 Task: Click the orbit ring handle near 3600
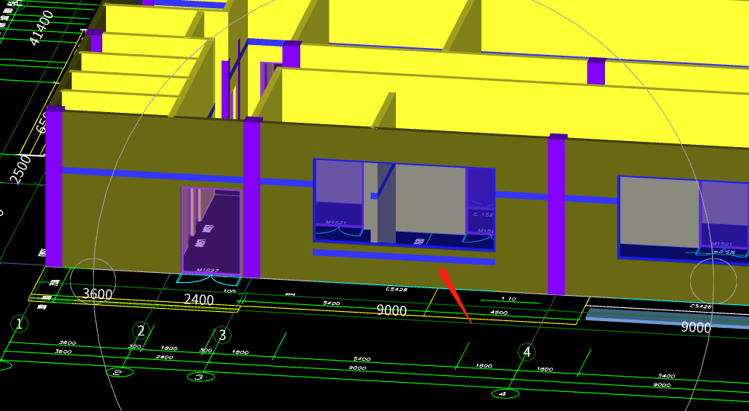(x=93, y=281)
